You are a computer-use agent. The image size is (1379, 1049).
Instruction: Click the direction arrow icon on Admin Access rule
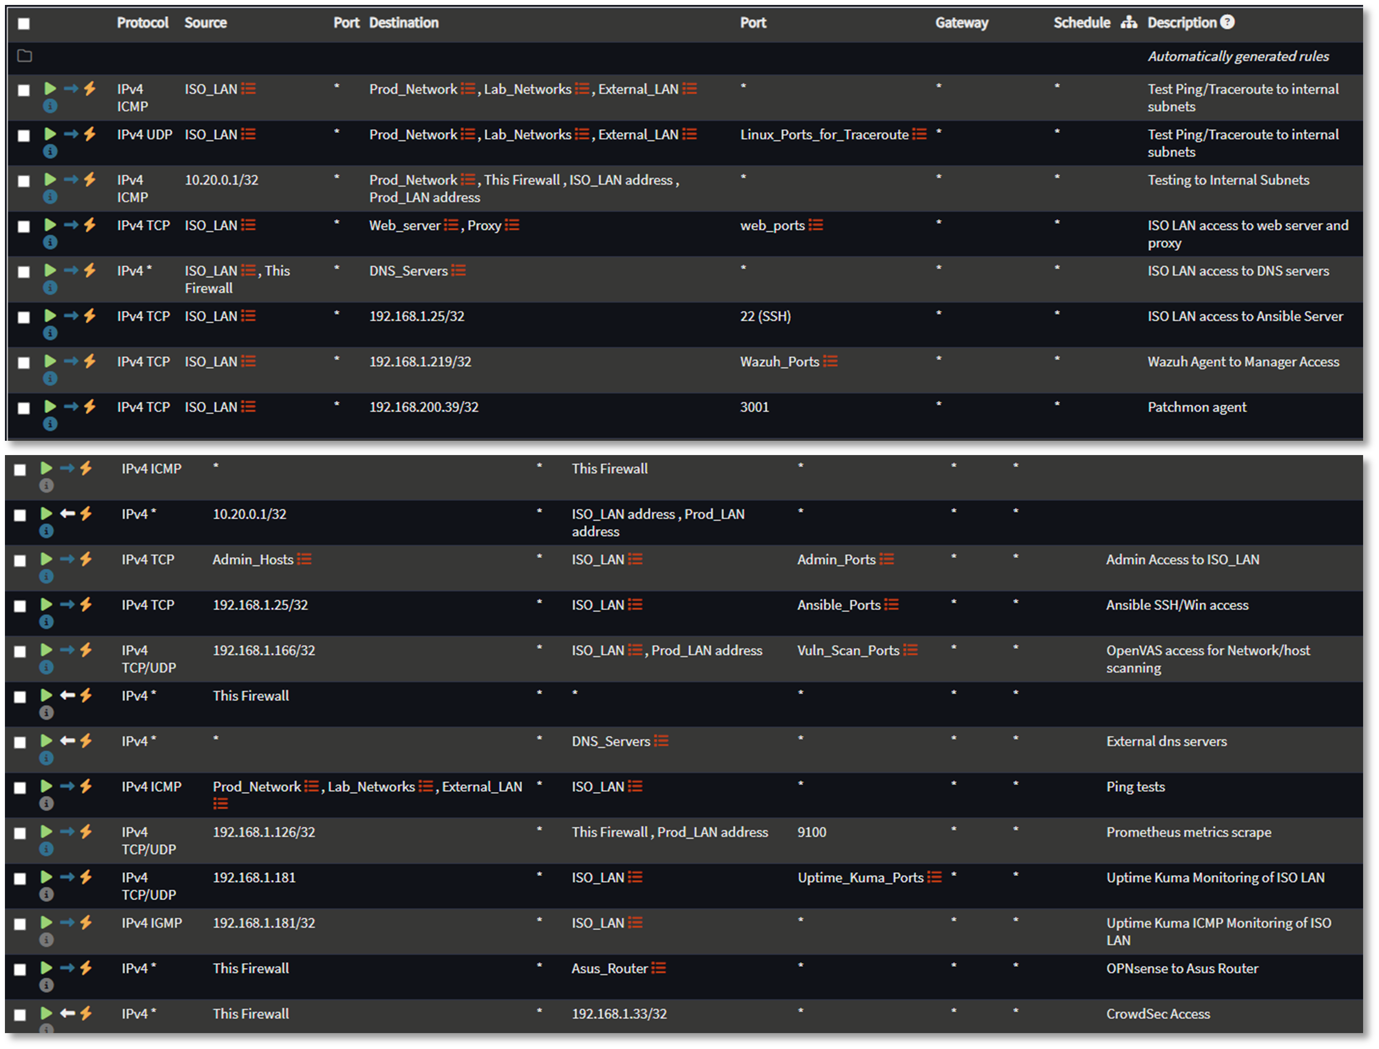click(x=67, y=559)
